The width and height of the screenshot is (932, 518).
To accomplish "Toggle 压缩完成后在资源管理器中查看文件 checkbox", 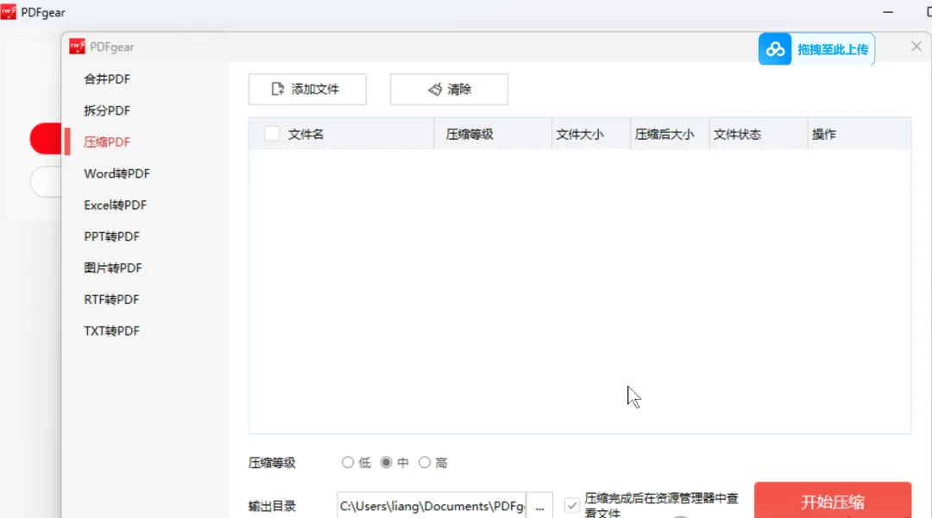I will click(572, 506).
